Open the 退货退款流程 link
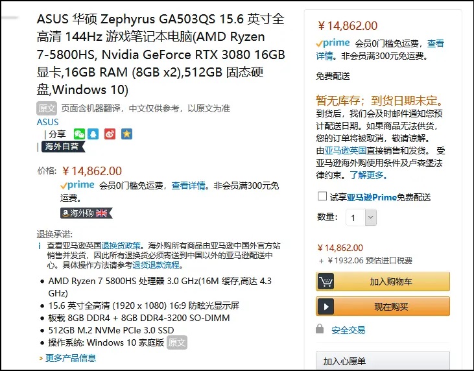This screenshot has width=474, height=371. pyautogui.click(x=156, y=265)
